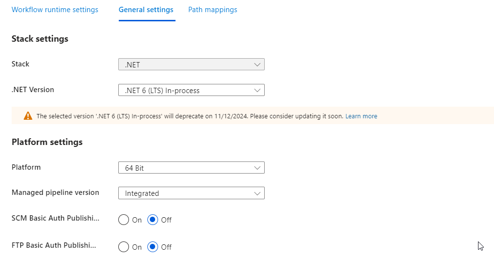Click the Stack settings heading
This screenshot has height=256, width=494.
tap(40, 39)
